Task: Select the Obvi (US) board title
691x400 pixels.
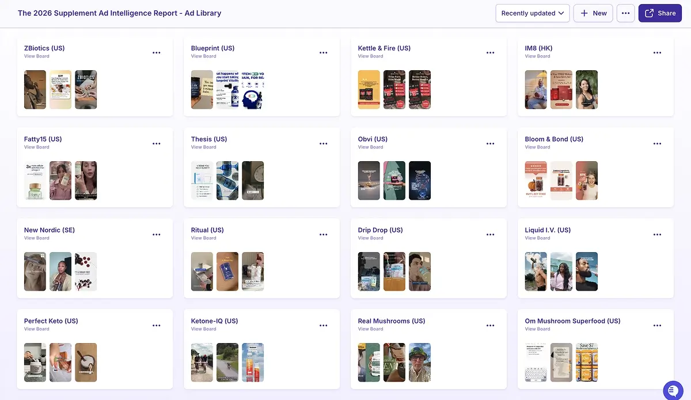Action: click(373, 139)
